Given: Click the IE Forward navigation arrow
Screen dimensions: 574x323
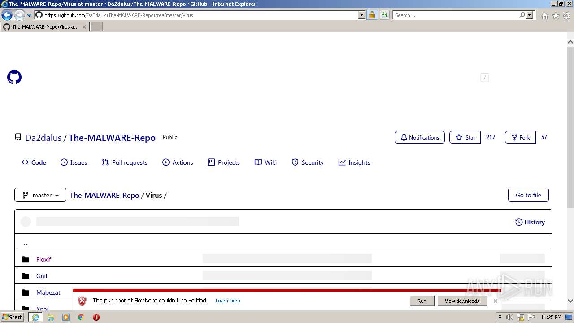Looking at the screenshot, I should coord(19,15).
